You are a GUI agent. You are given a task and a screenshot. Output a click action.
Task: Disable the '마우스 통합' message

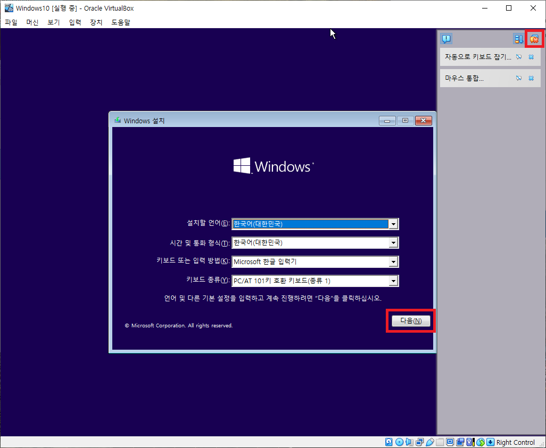(x=519, y=78)
